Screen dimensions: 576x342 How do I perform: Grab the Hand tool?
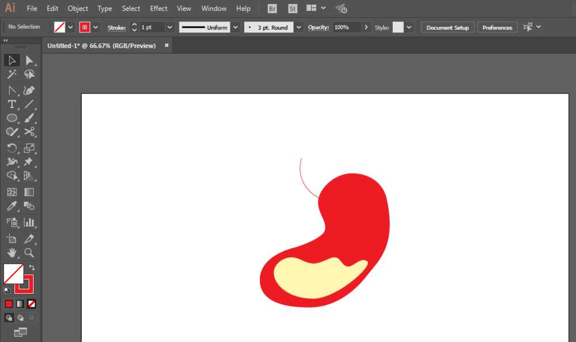pyautogui.click(x=12, y=252)
